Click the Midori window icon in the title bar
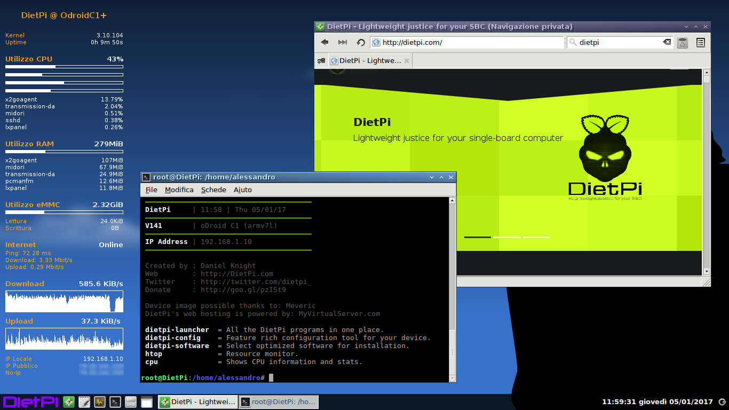 point(320,26)
